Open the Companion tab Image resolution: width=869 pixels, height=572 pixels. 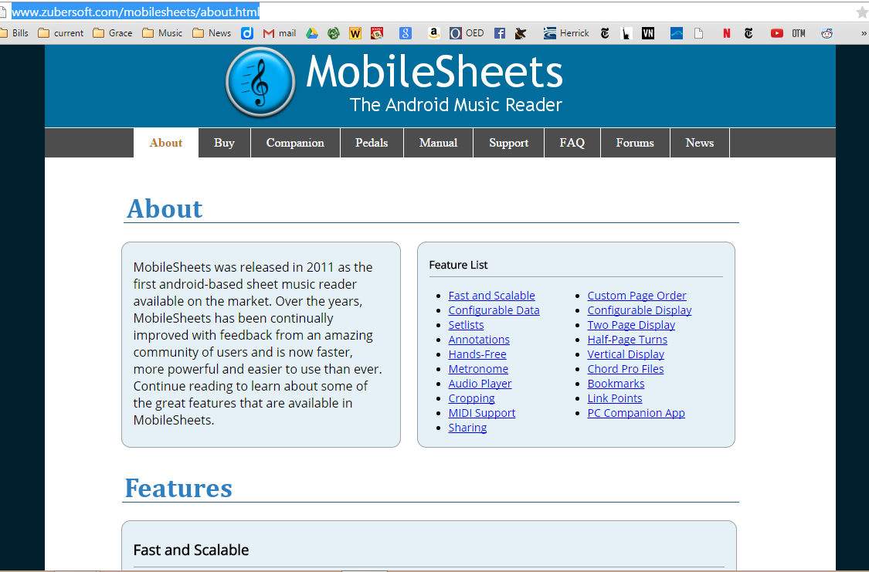295,143
